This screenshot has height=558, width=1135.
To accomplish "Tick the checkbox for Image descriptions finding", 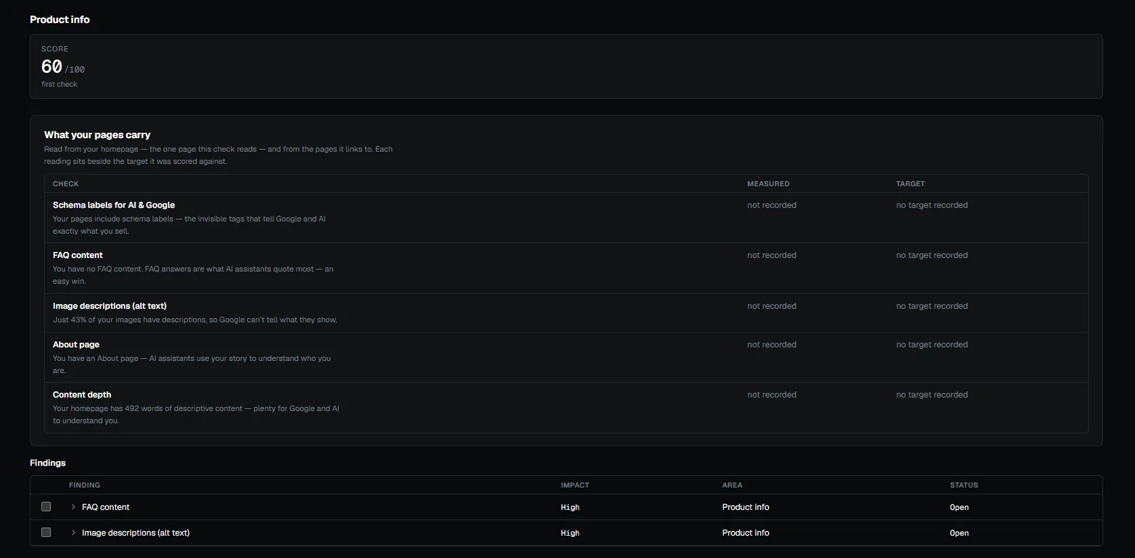I will 46,532.
